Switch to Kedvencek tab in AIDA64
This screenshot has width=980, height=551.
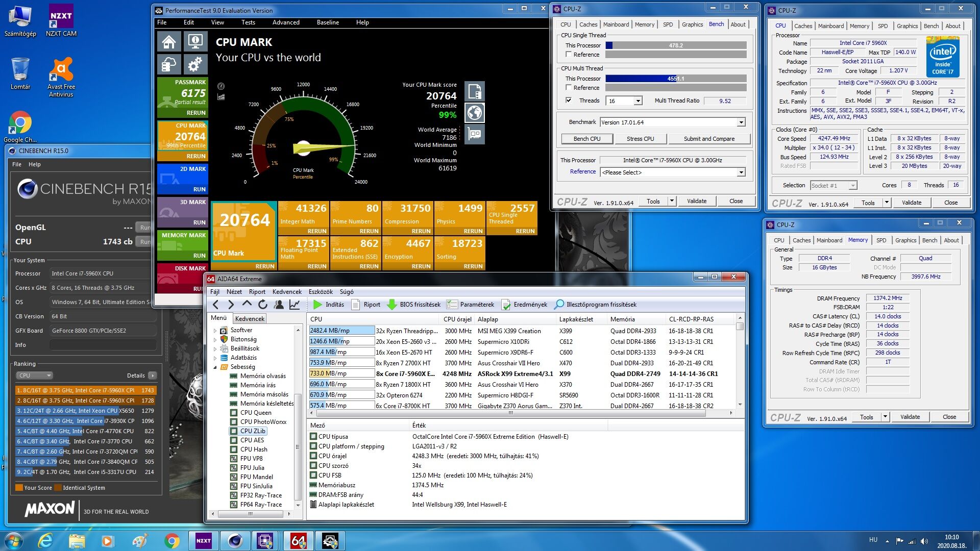pos(250,319)
